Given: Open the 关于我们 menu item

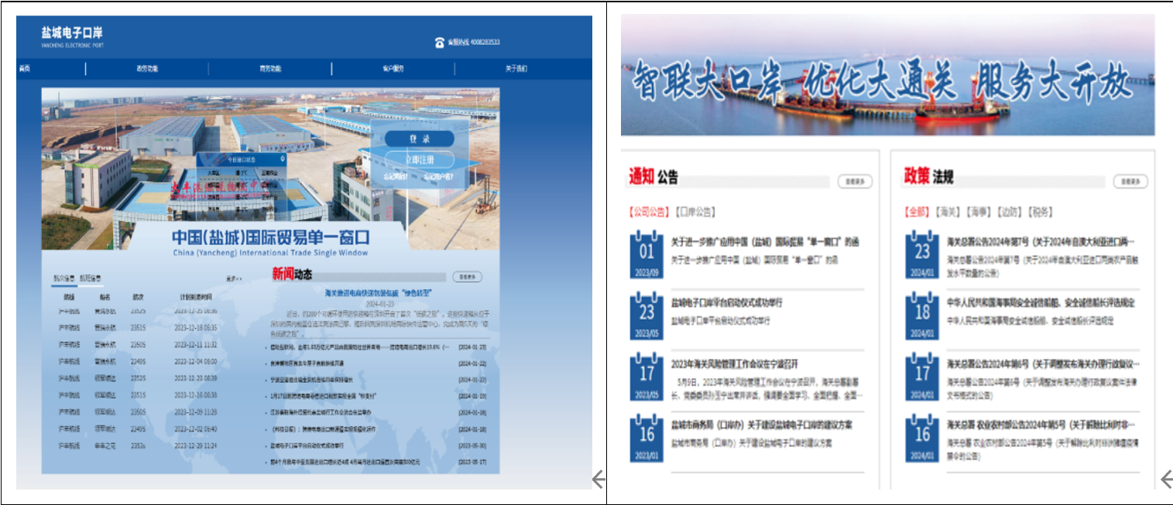Looking at the screenshot, I should coord(516,69).
